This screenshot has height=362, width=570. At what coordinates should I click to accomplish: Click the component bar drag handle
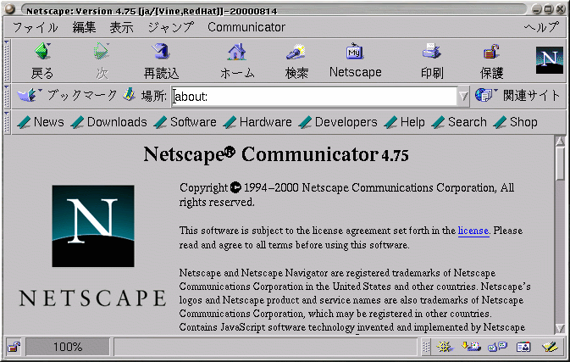(426, 347)
